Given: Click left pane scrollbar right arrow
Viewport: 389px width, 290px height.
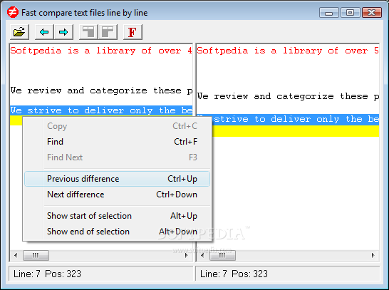Looking at the screenshot, I should [x=187, y=255].
